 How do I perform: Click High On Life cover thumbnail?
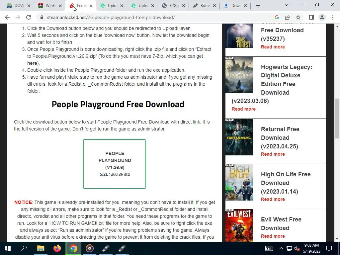click(x=239, y=182)
